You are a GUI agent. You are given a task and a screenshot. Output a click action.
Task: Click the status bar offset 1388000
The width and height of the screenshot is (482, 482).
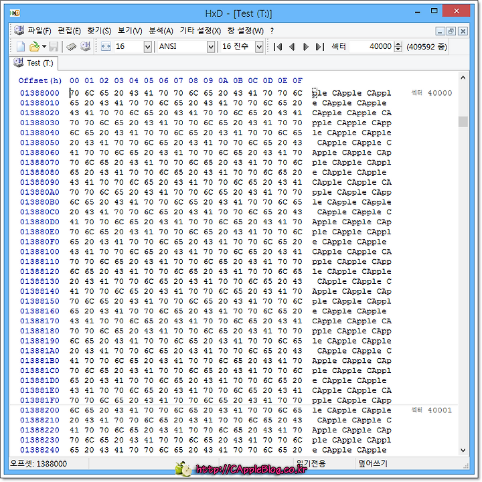[x=38, y=463]
